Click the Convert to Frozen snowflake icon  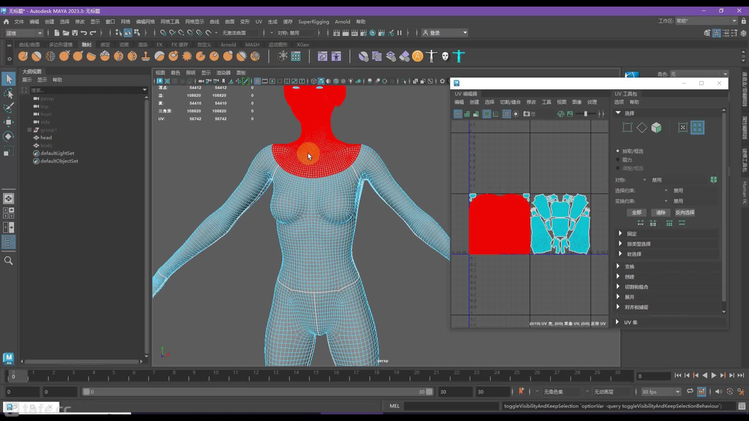coord(282,57)
